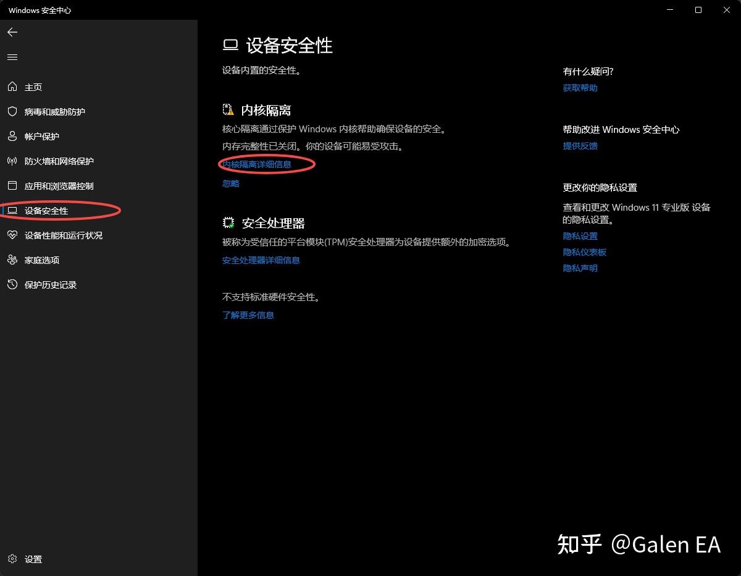The width and height of the screenshot is (741, 576).
Task: Select 设备安全性 in the sidebar
Action: [99, 211]
